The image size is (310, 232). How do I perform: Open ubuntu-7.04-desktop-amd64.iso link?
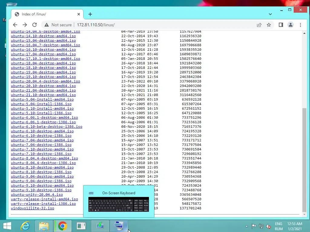tap(42, 140)
